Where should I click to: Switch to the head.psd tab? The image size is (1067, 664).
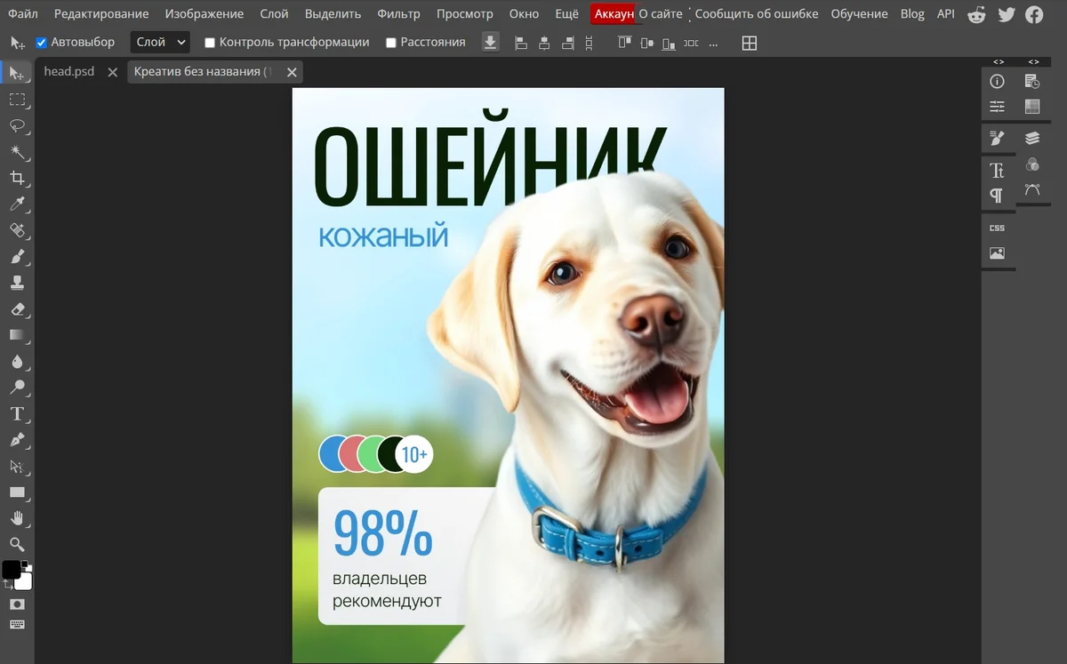coord(69,71)
